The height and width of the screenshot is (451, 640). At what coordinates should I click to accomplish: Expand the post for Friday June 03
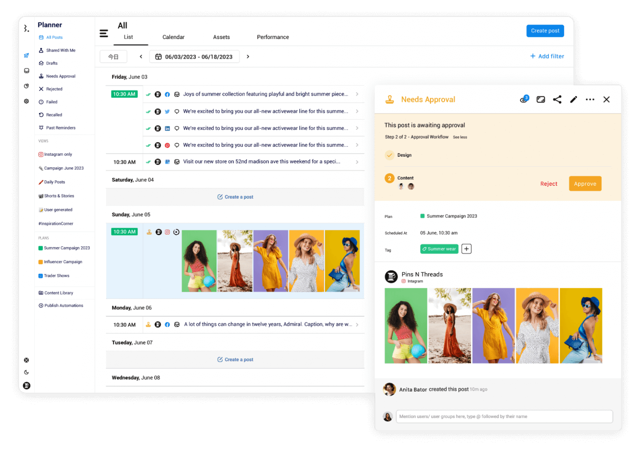click(357, 93)
